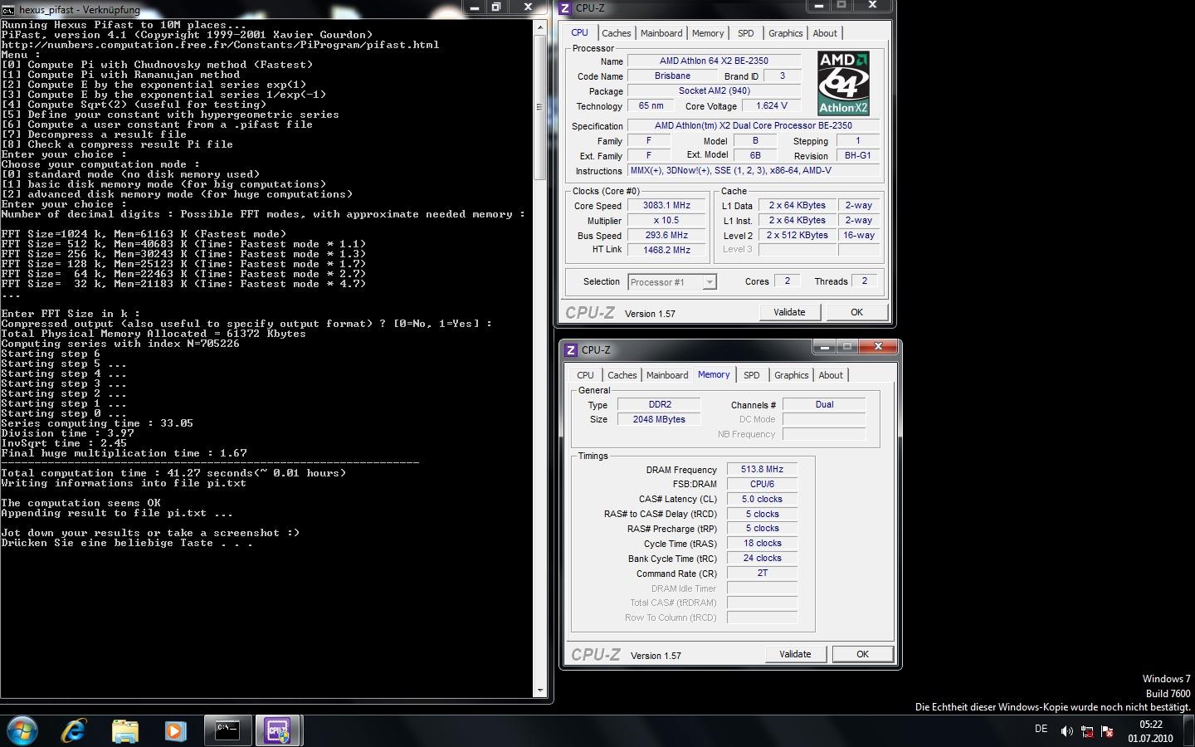The image size is (1195, 747).
Task: Click the console vertical scrollbar thumb
Action: [x=540, y=106]
